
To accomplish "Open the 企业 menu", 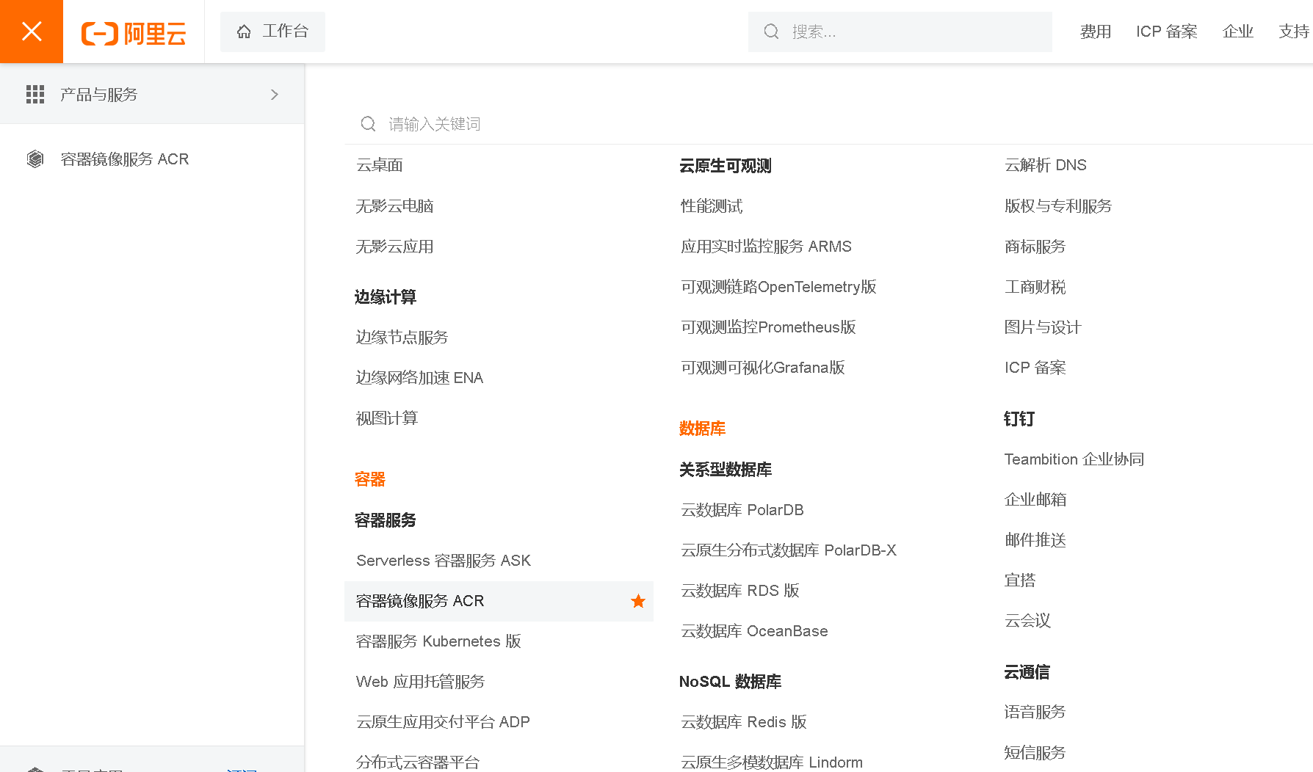I will point(1238,32).
